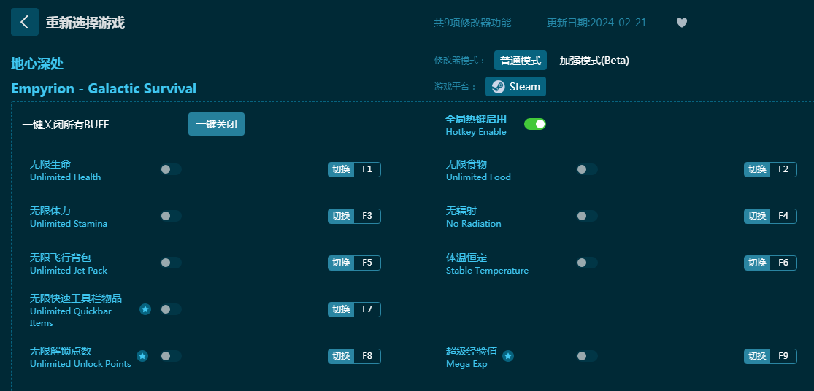Image resolution: width=814 pixels, height=391 pixels.
Task: Click the 一键关闭 button
Action: (x=216, y=124)
